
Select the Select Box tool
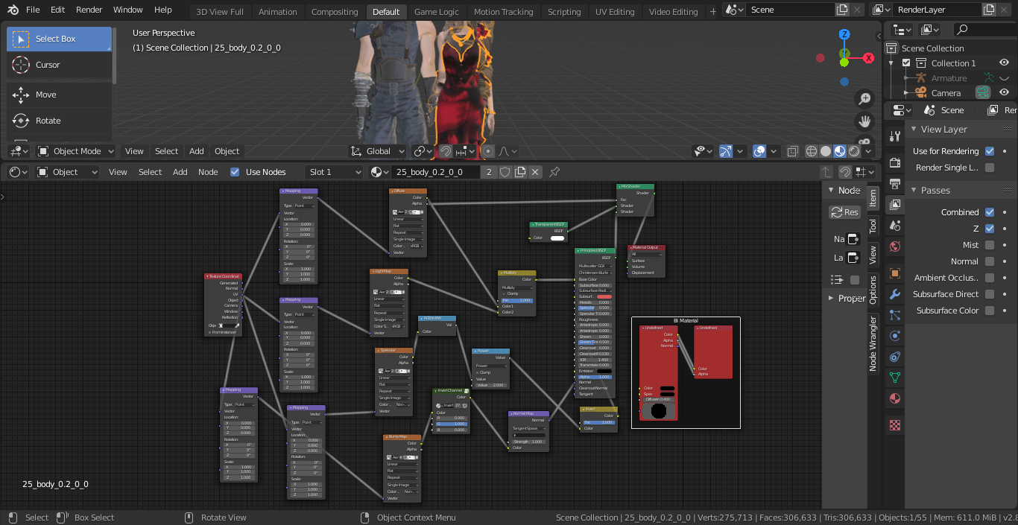(59, 39)
